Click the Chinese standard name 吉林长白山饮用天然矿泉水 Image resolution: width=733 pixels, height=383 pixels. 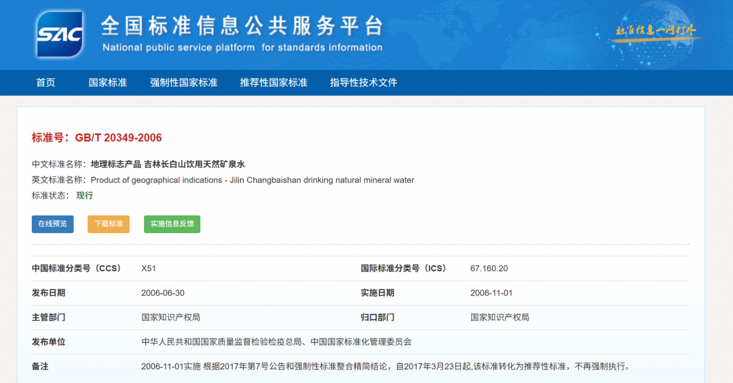tap(168, 164)
